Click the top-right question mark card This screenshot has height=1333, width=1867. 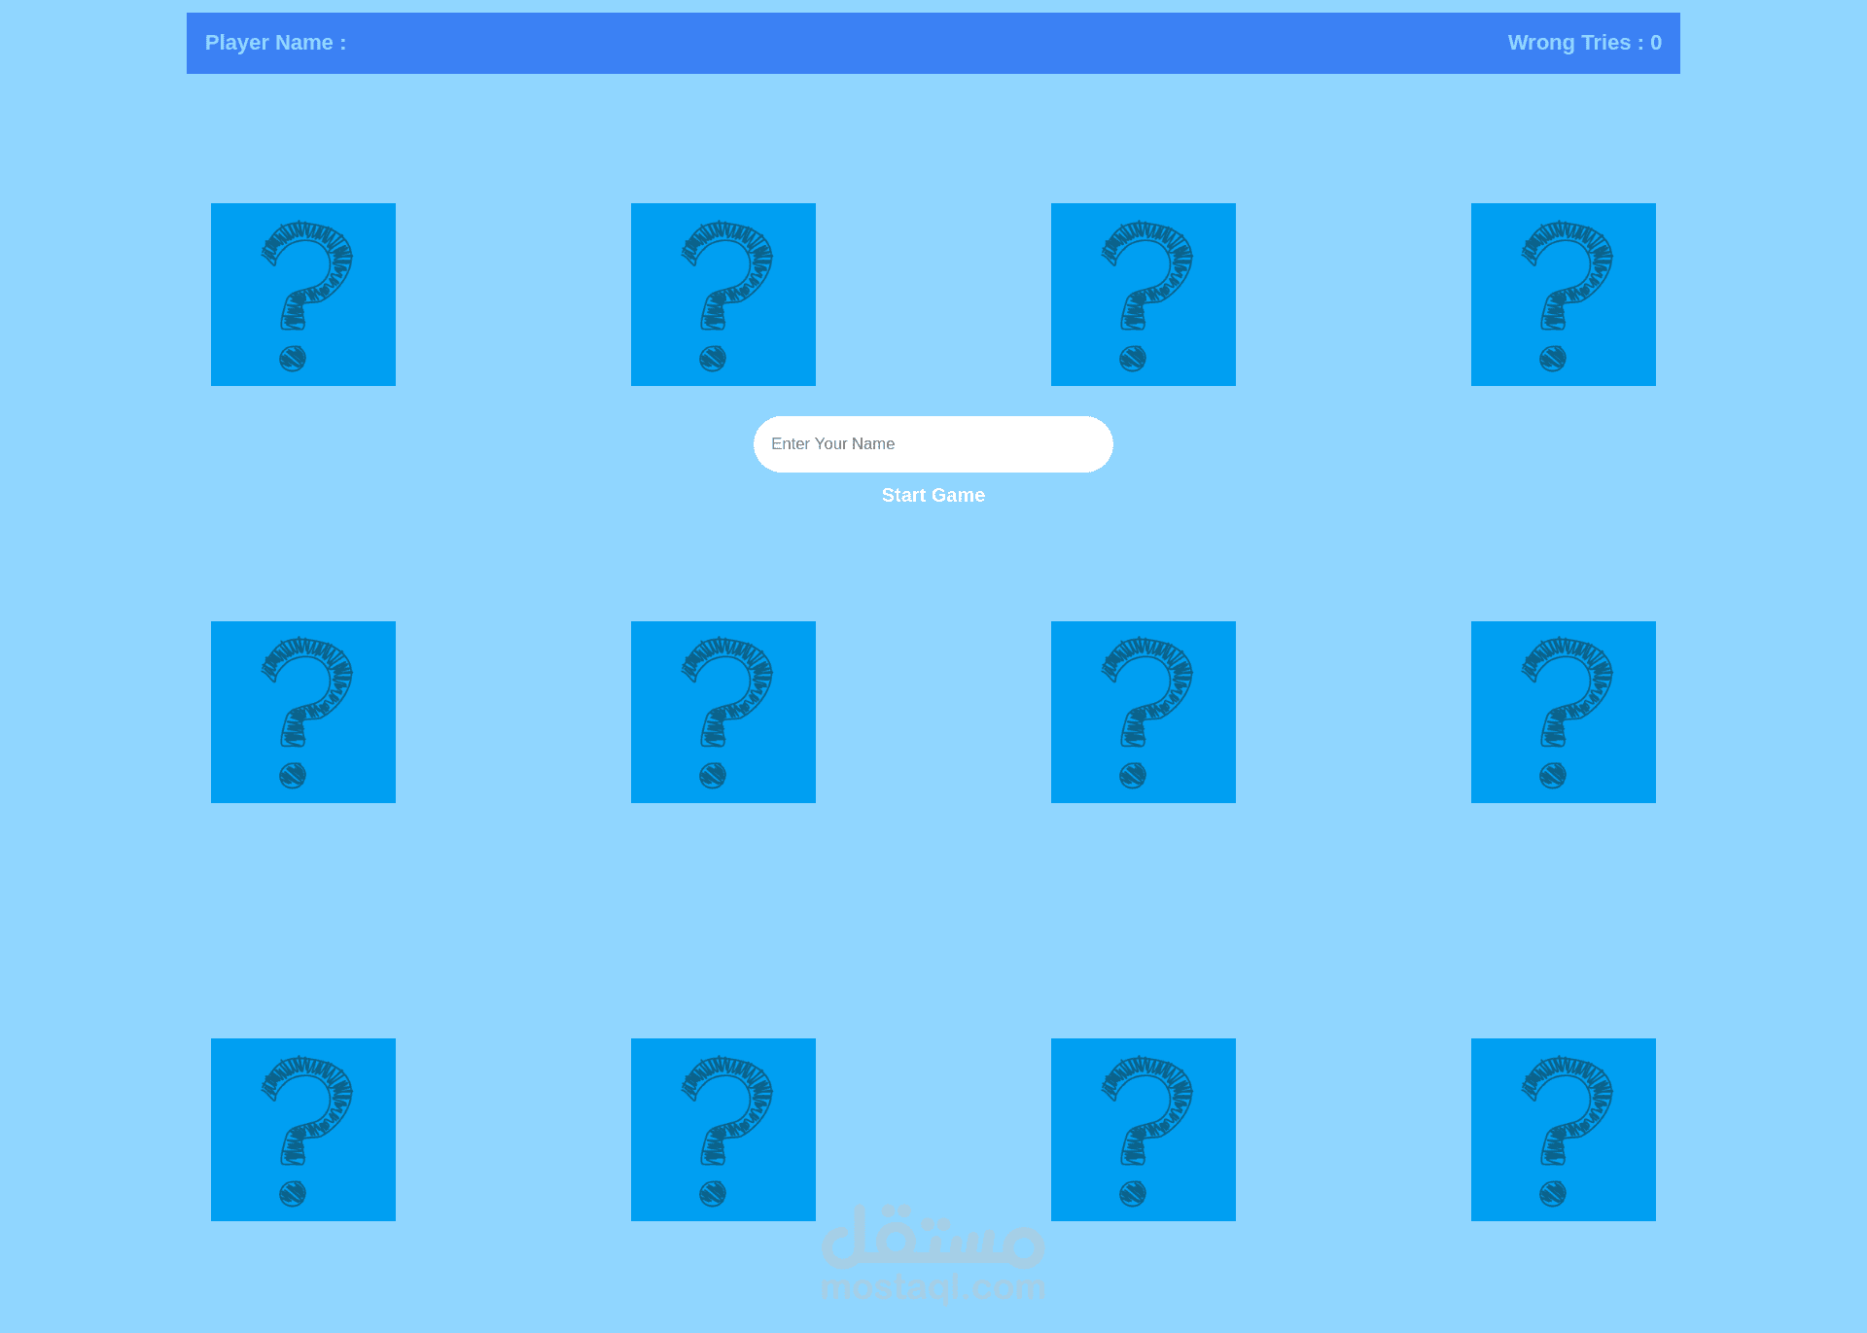pyautogui.click(x=1563, y=295)
